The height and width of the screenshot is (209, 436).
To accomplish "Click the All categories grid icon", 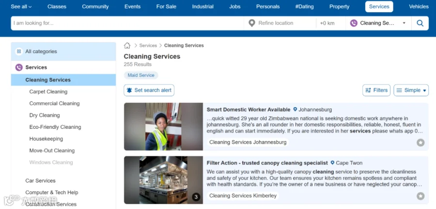I will coord(19,51).
